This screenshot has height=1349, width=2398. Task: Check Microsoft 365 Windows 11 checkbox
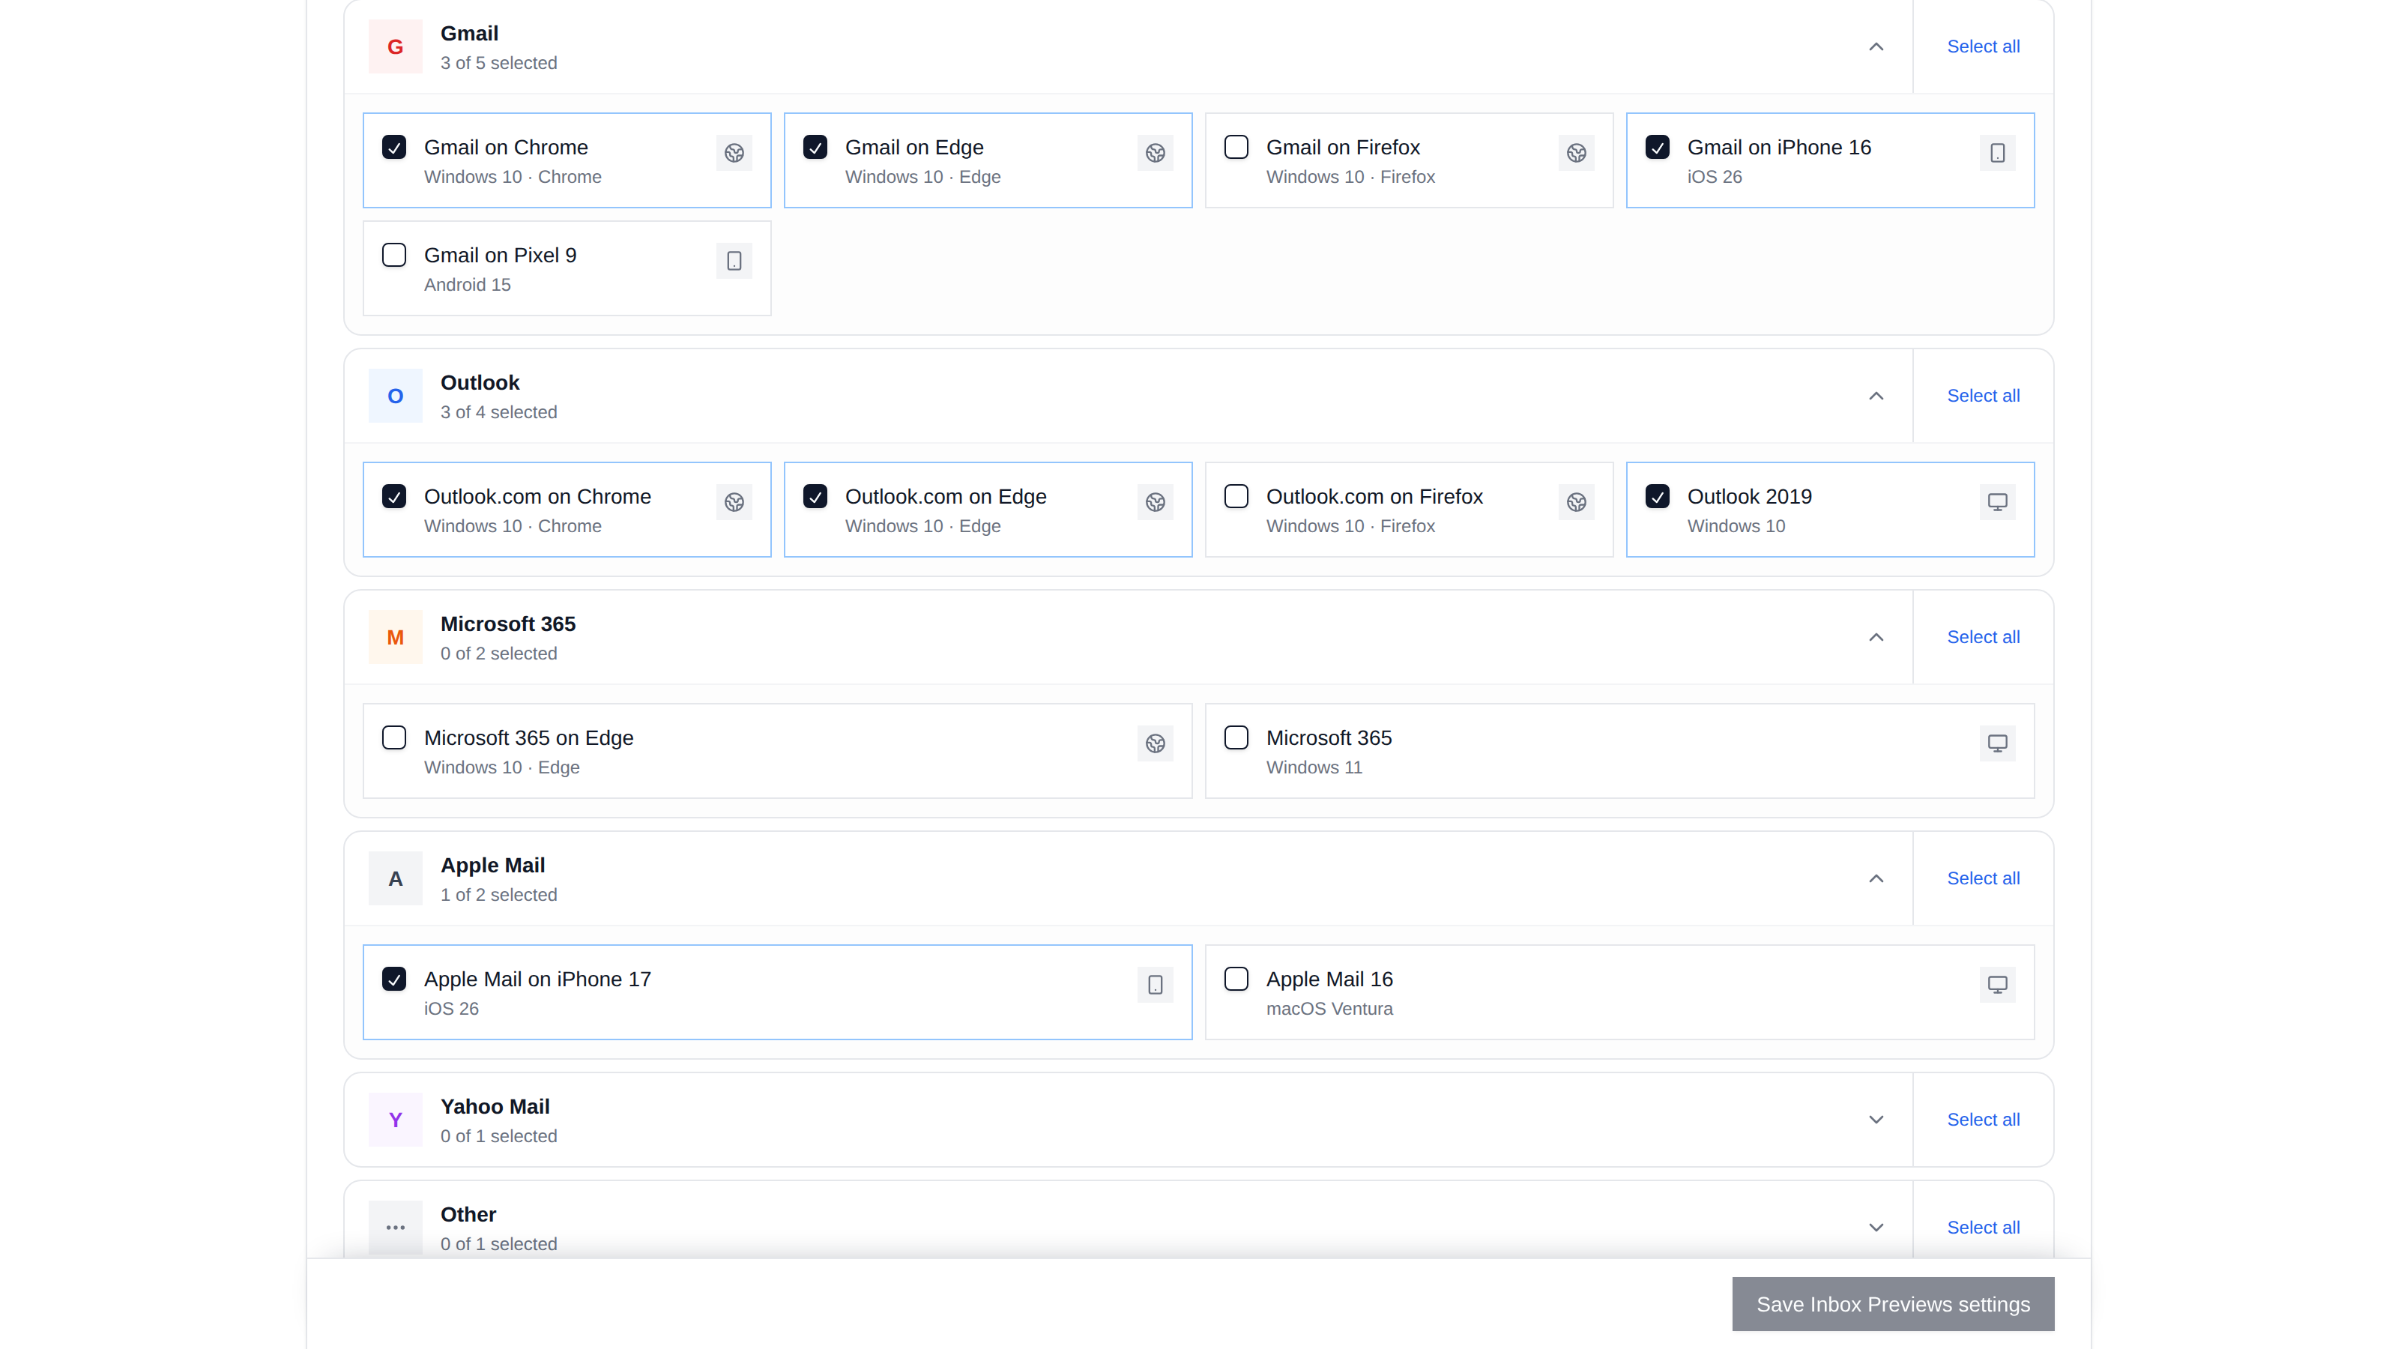point(1236,737)
